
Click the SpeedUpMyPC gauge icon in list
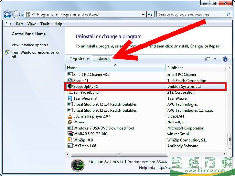pos(70,86)
